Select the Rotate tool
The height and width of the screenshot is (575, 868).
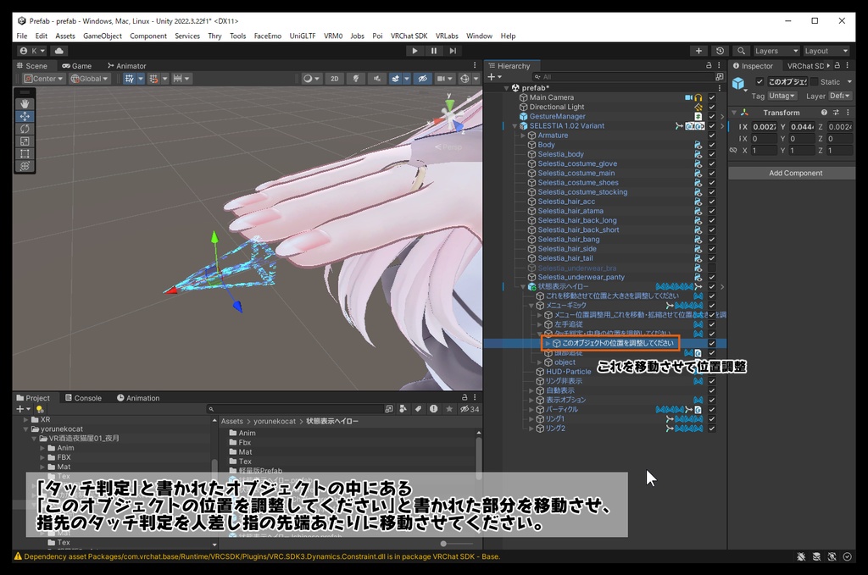click(25, 129)
